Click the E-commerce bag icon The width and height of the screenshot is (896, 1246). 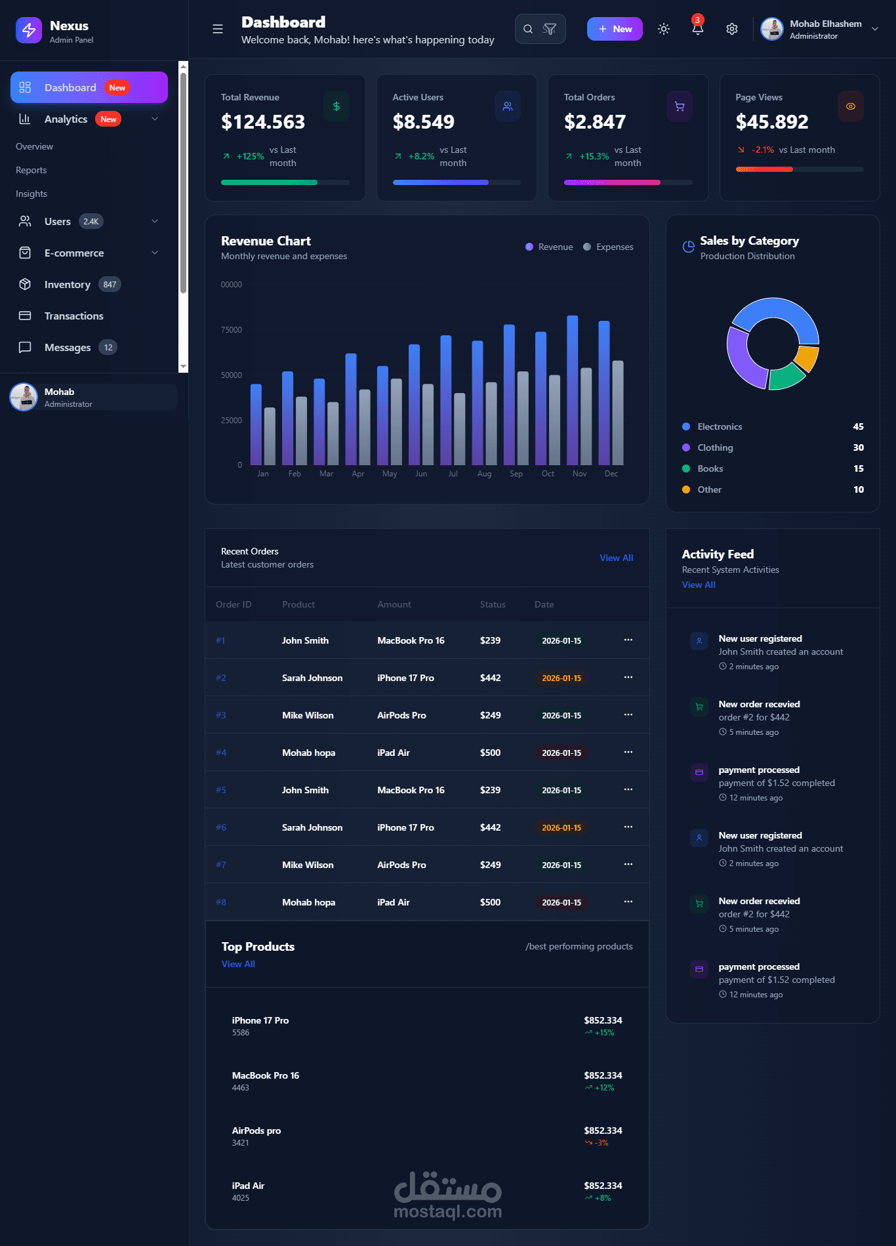[25, 253]
